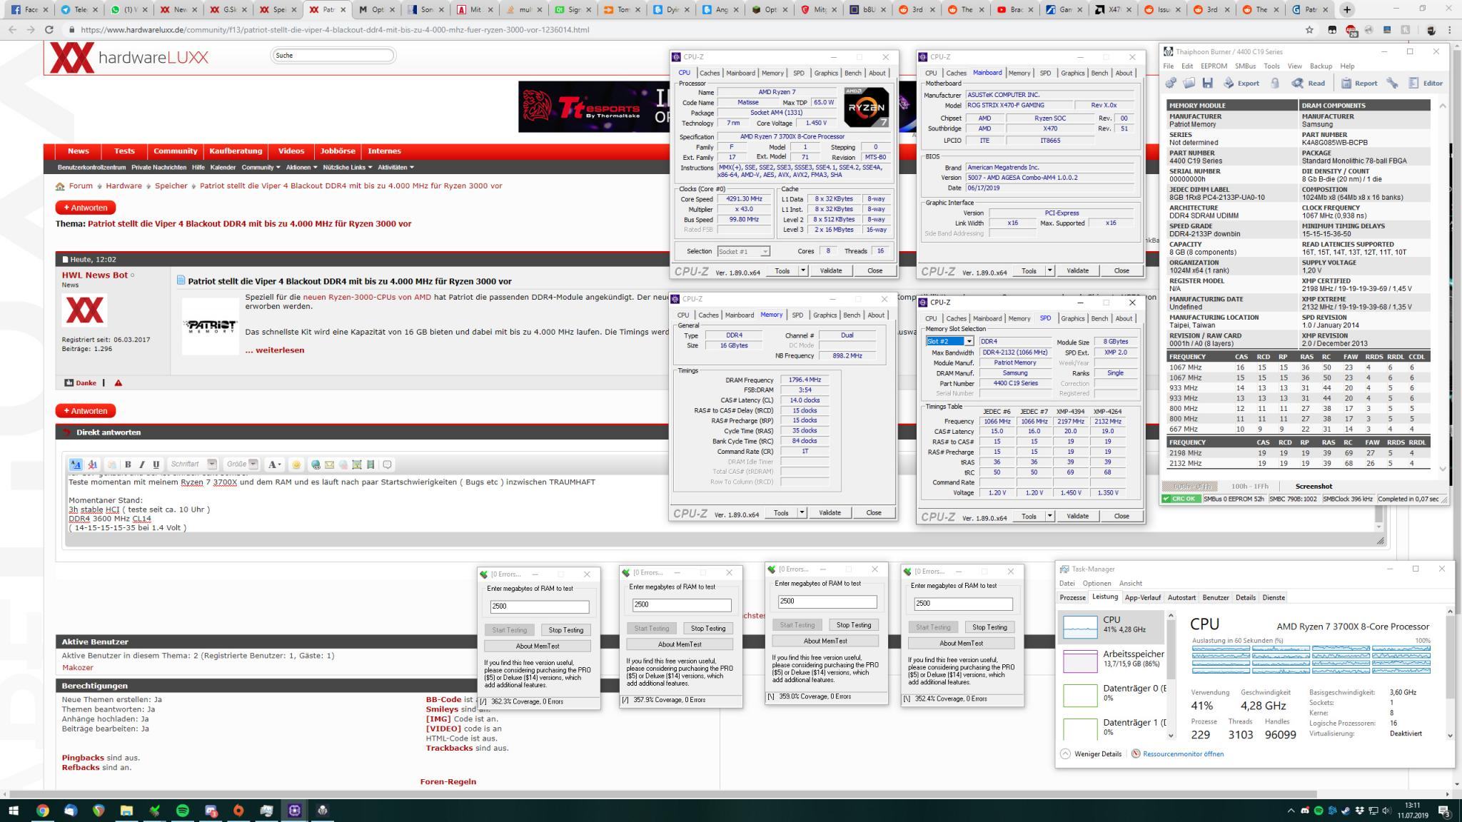Toggle bold formatting in the reply editor
1462x822 pixels.
tap(128, 465)
